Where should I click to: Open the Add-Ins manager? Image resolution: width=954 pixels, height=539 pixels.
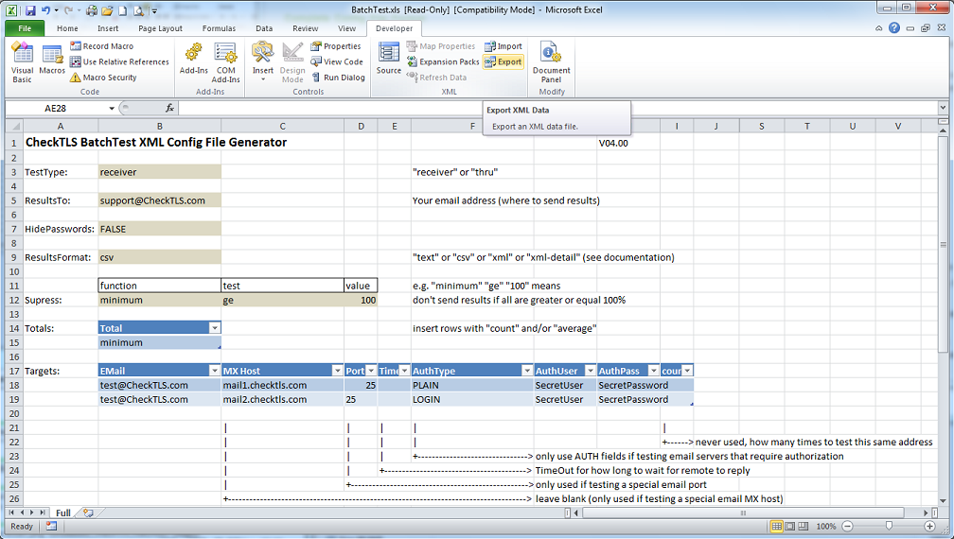tap(193, 60)
